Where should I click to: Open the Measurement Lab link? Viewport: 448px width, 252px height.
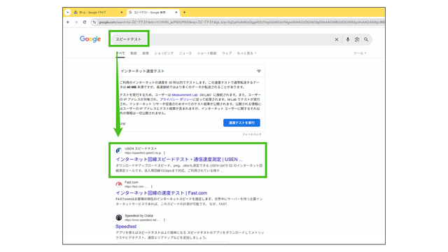tap(185, 95)
